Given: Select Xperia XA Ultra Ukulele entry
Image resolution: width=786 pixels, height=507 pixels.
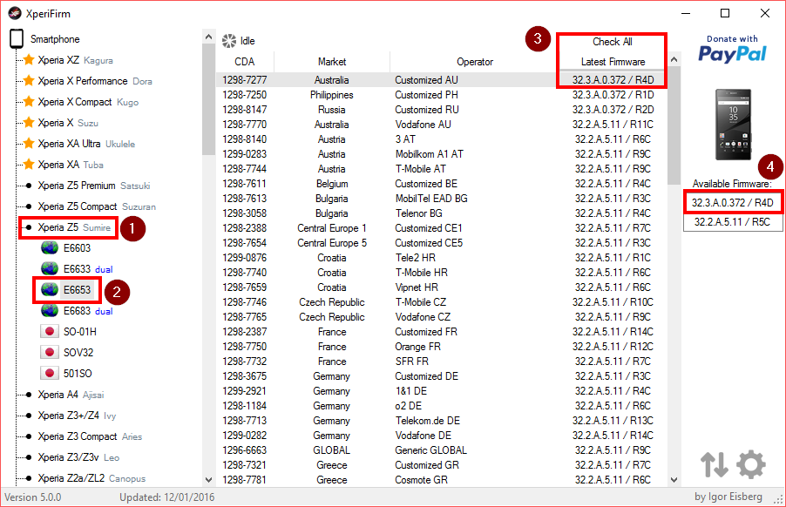Looking at the screenshot, I should click(x=79, y=144).
